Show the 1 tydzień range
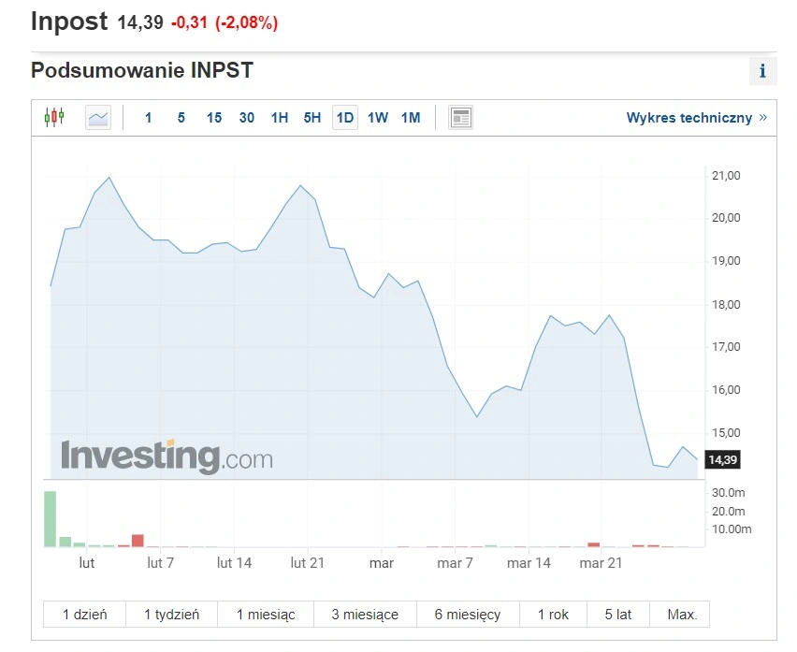This screenshot has width=797, height=652. pos(172,614)
